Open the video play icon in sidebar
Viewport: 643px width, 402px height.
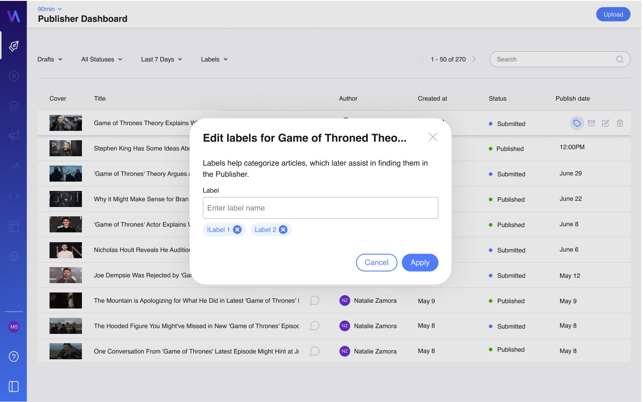14,76
